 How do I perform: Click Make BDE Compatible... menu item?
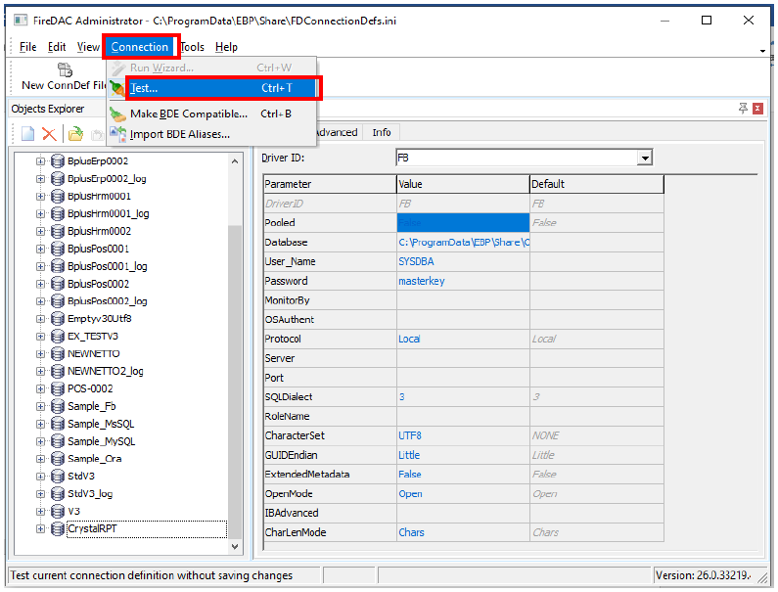pyautogui.click(x=189, y=114)
